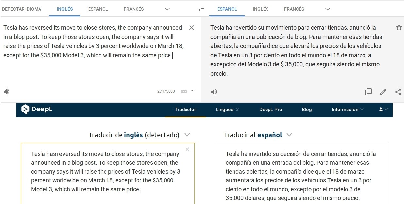Save translation with the star icon
The width and height of the screenshot is (404, 204).
(x=399, y=27)
